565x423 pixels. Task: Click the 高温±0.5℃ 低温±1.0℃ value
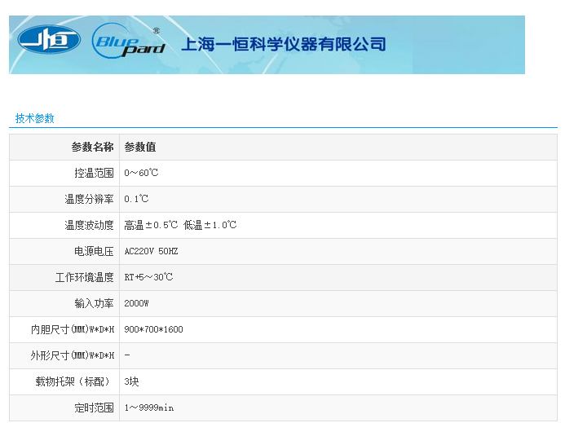tap(180, 226)
